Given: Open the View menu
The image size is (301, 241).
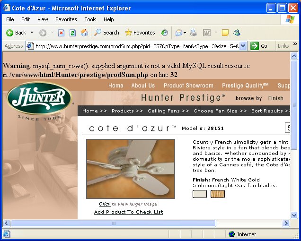Looking at the screenshot, I should coord(43,19).
